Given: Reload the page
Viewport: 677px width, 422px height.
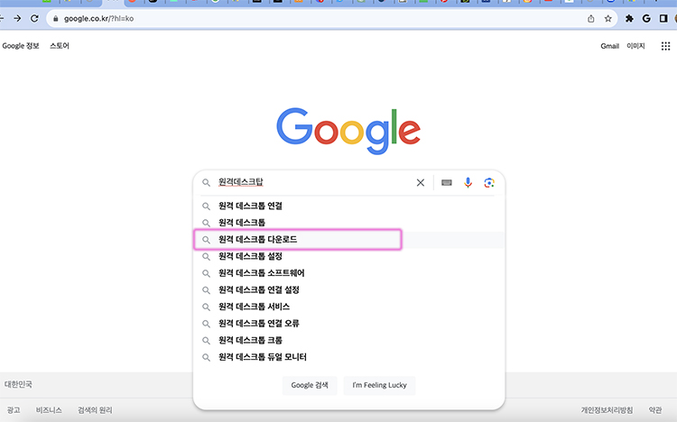Looking at the screenshot, I should [x=34, y=19].
